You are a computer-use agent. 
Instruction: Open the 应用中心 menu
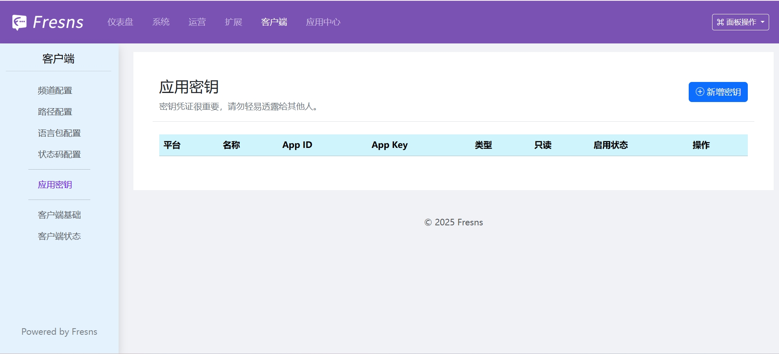point(323,22)
